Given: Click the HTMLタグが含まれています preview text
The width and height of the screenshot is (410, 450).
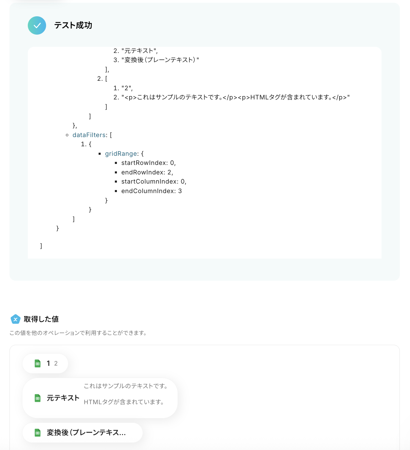Looking at the screenshot, I should tap(124, 402).
